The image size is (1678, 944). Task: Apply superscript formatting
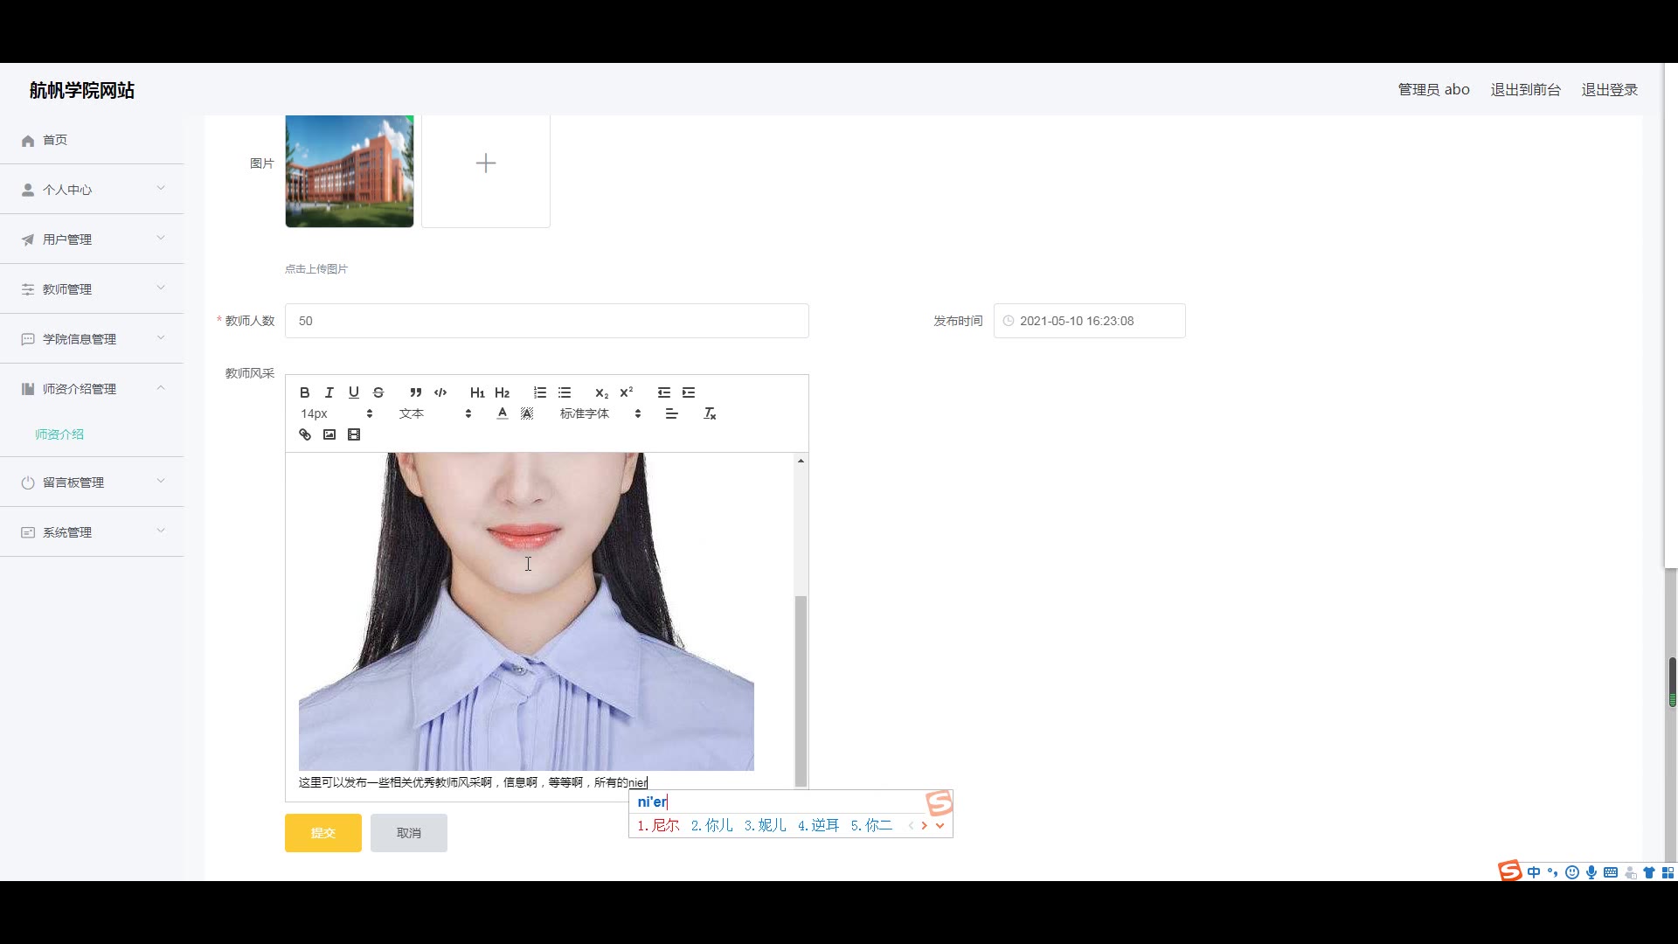(x=626, y=392)
